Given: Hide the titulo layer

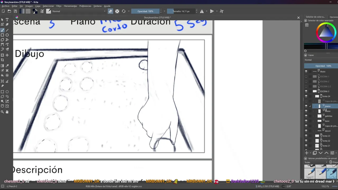Looking at the screenshot, I should point(306,72).
